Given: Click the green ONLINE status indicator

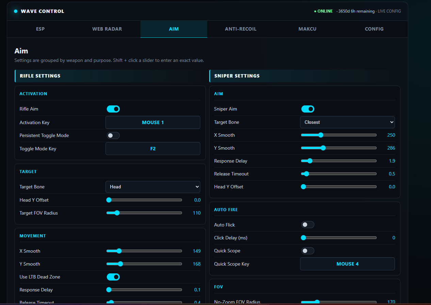Looking at the screenshot, I should [324, 11].
